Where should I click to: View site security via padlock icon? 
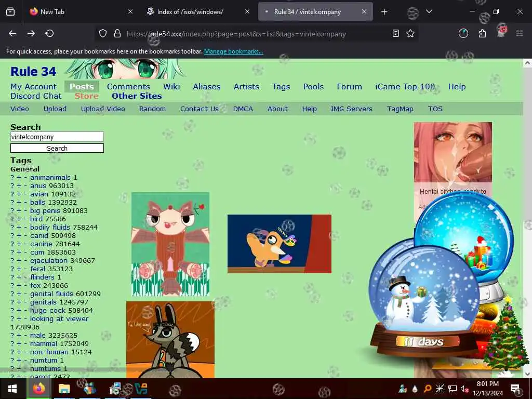(117, 33)
